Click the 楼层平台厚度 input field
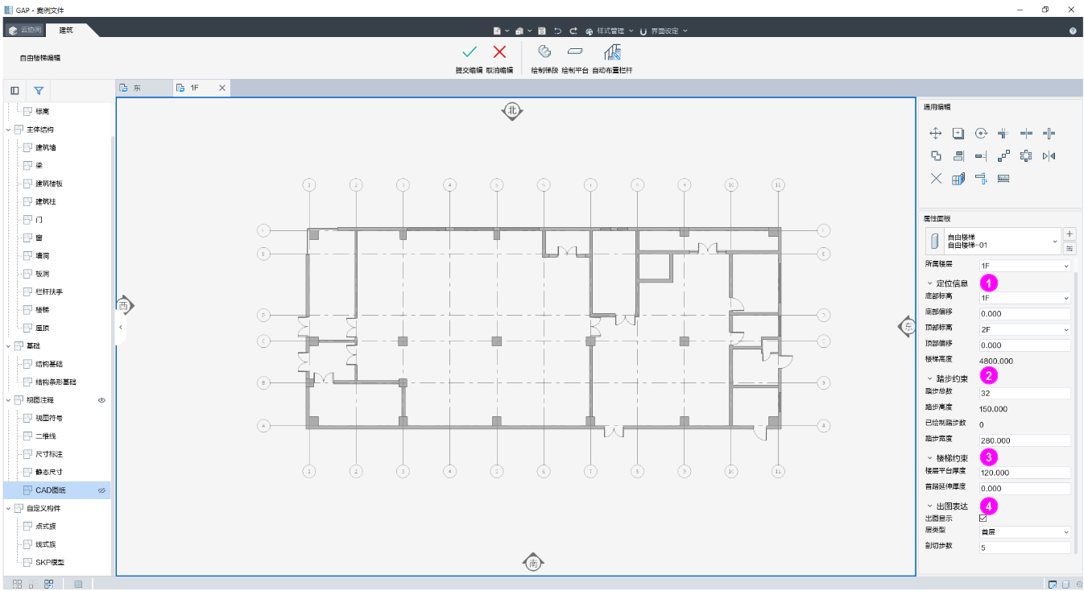This screenshot has height=591, width=1084. coord(1024,473)
